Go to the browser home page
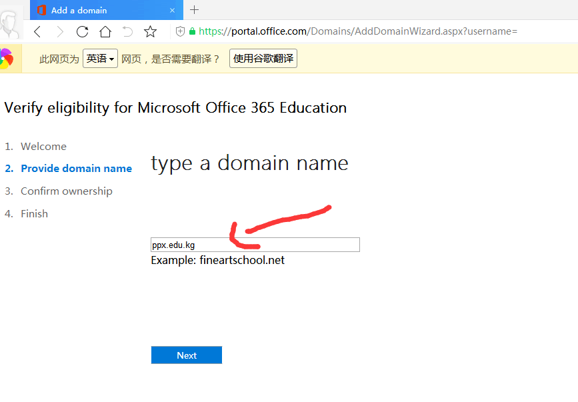Image resolution: width=578 pixels, height=402 pixels. [x=105, y=31]
